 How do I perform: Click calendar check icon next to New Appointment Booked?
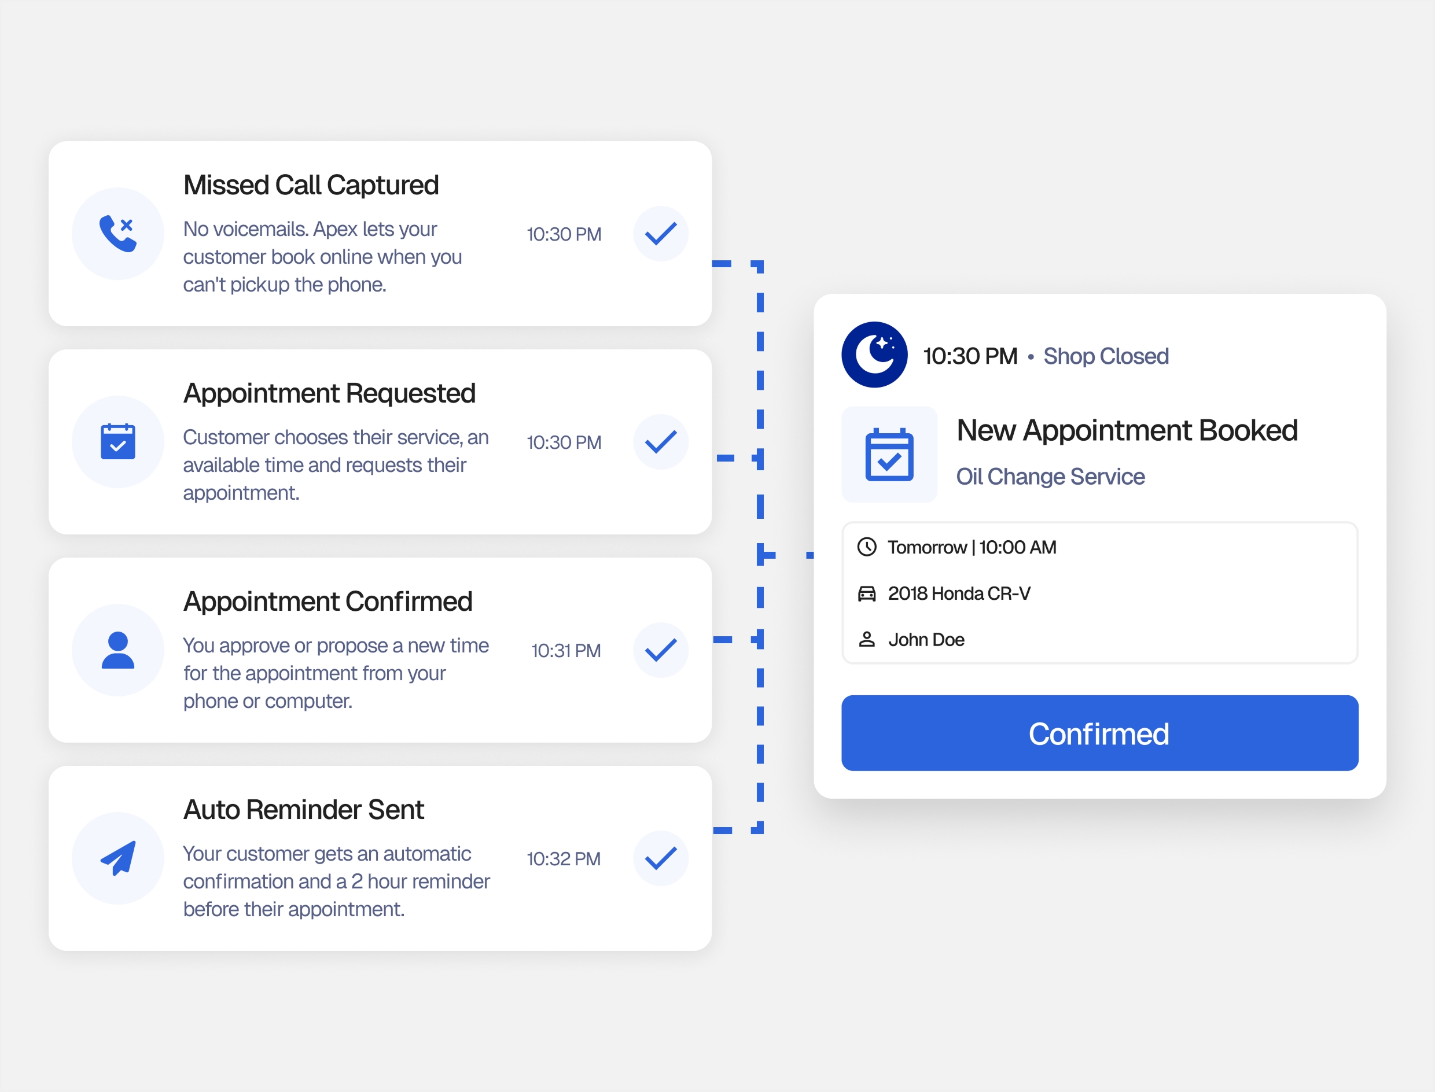pyautogui.click(x=889, y=455)
